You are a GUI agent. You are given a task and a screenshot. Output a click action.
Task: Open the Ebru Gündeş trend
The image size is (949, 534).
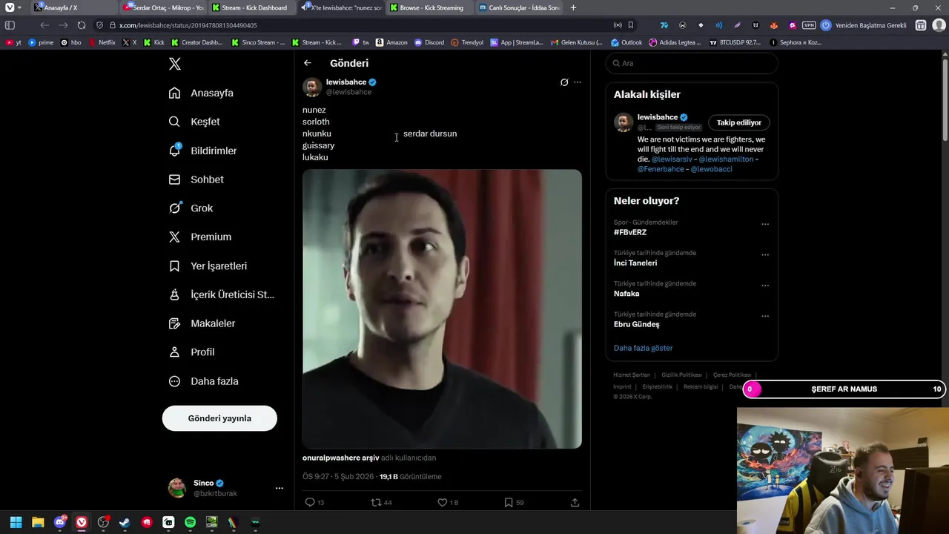point(636,324)
